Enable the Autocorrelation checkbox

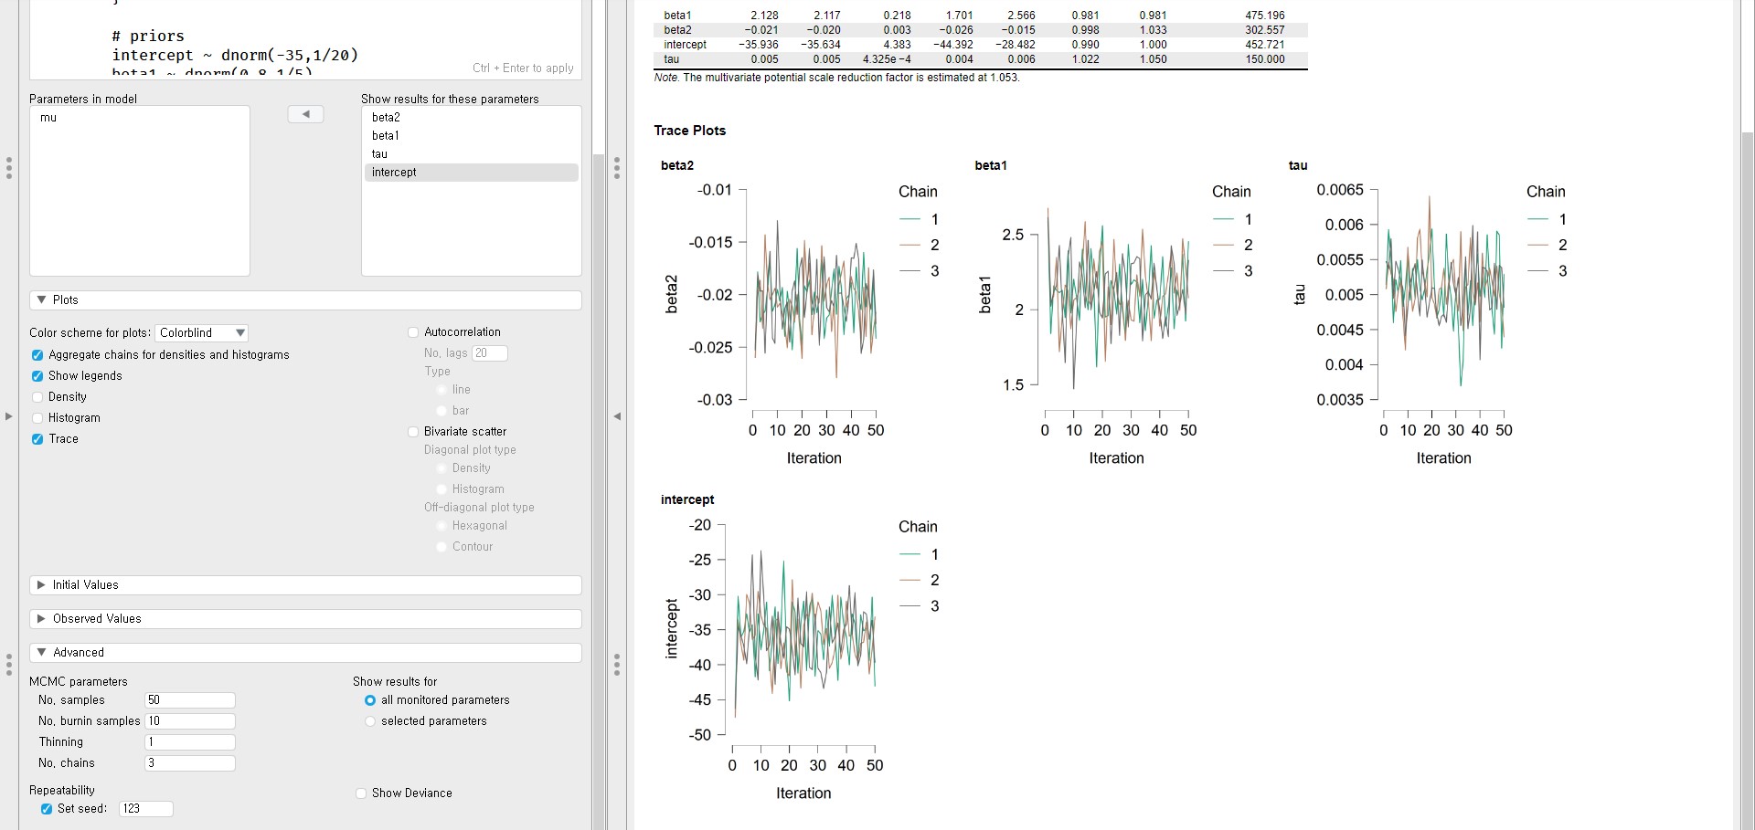point(413,332)
